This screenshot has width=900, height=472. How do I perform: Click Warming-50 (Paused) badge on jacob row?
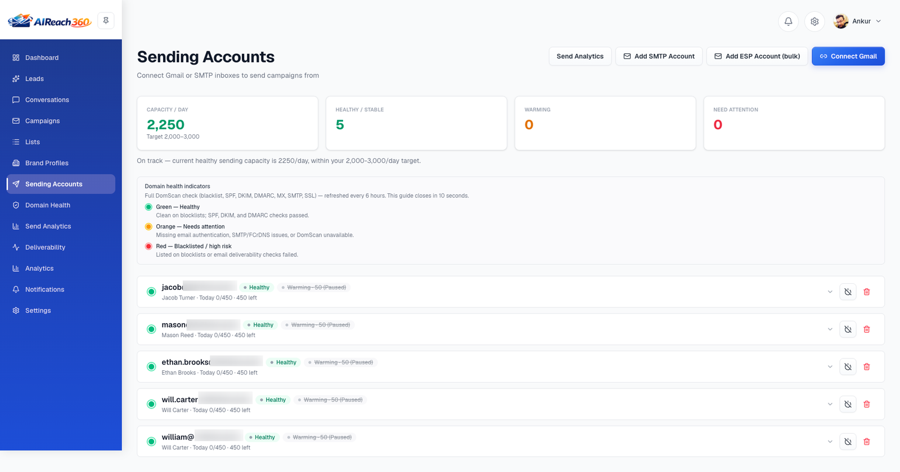(314, 287)
